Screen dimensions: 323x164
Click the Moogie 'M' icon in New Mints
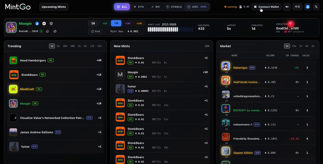(120, 74)
